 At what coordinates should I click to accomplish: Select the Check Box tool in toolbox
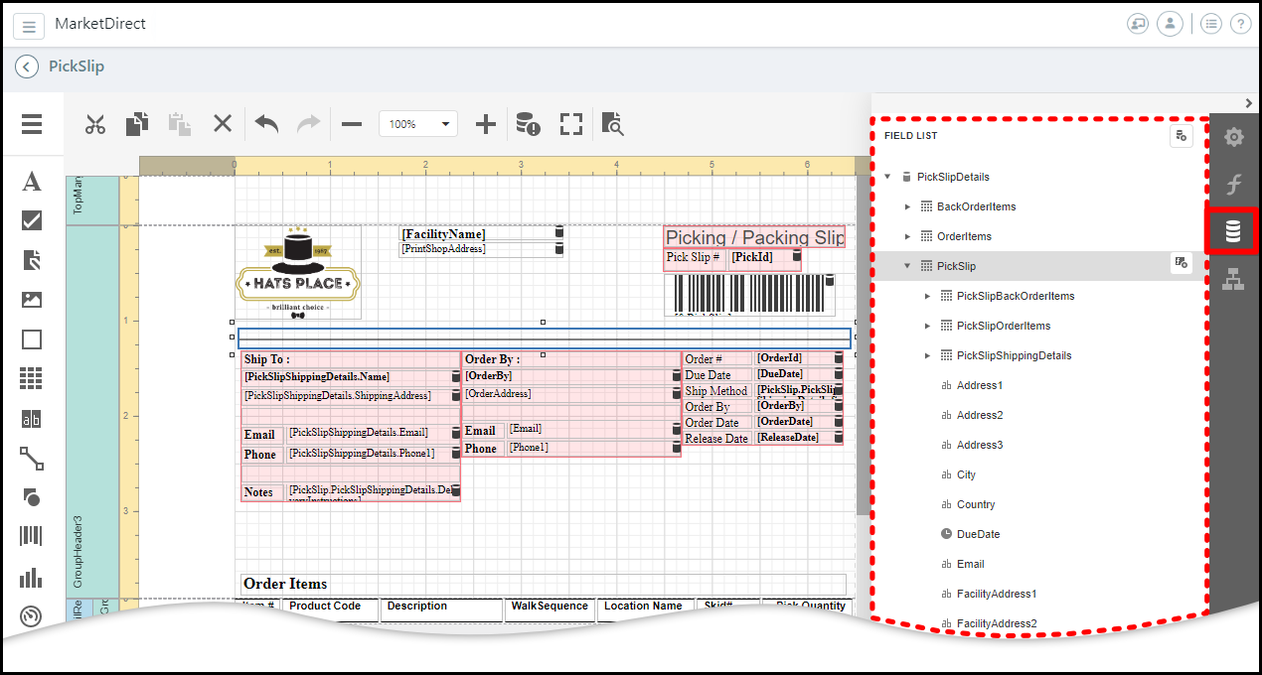click(32, 220)
